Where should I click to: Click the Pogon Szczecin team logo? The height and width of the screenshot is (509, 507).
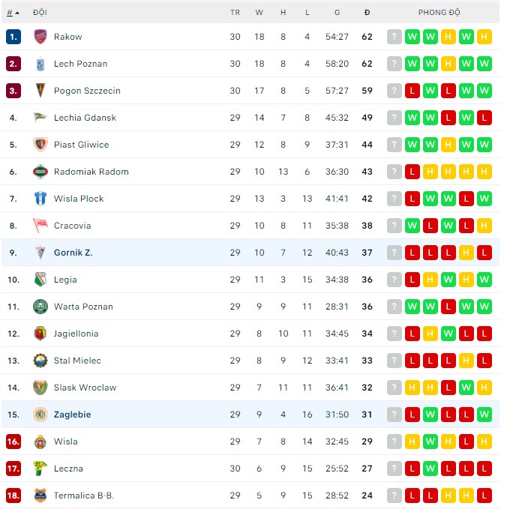pos(40,91)
